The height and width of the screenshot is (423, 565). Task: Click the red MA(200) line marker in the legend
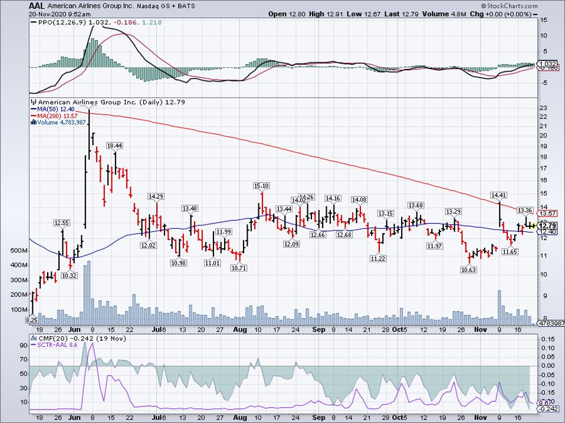(34, 116)
